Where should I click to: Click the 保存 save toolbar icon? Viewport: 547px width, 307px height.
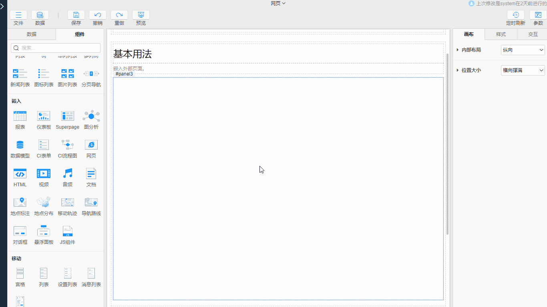coord(76,18)
